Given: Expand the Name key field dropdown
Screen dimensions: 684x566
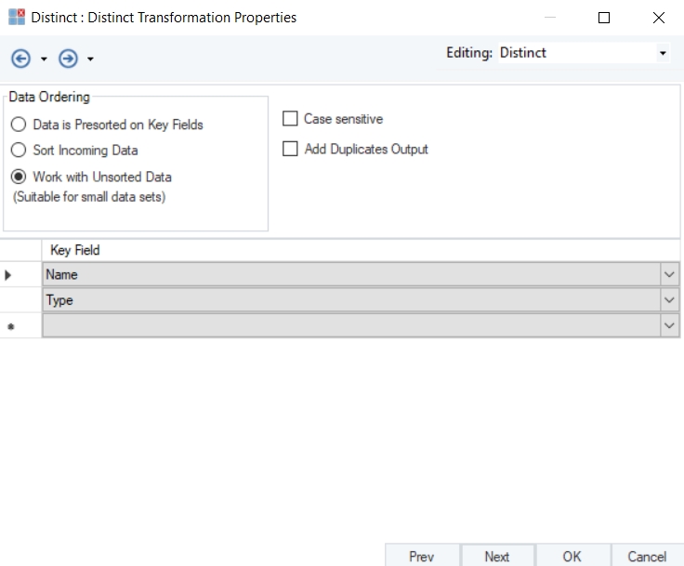Looking at the screenshot, I should (670, 275).
